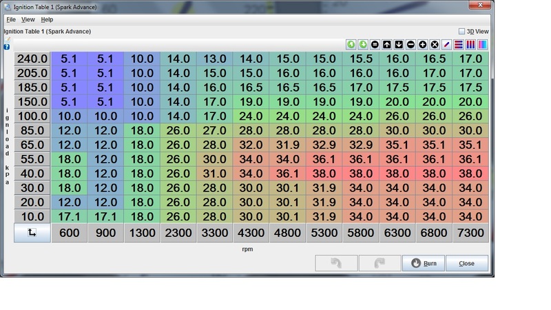Select cell 31.9 at 65.0 kPa, 4800 rpm
Image resolution: width=551 pixels, height=310 pixels.
[x=287, y=145]
